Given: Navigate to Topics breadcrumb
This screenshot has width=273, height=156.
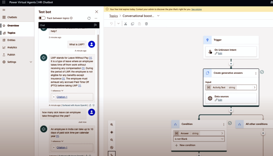Looking at the screenshot, I should (x=114, y=16).
